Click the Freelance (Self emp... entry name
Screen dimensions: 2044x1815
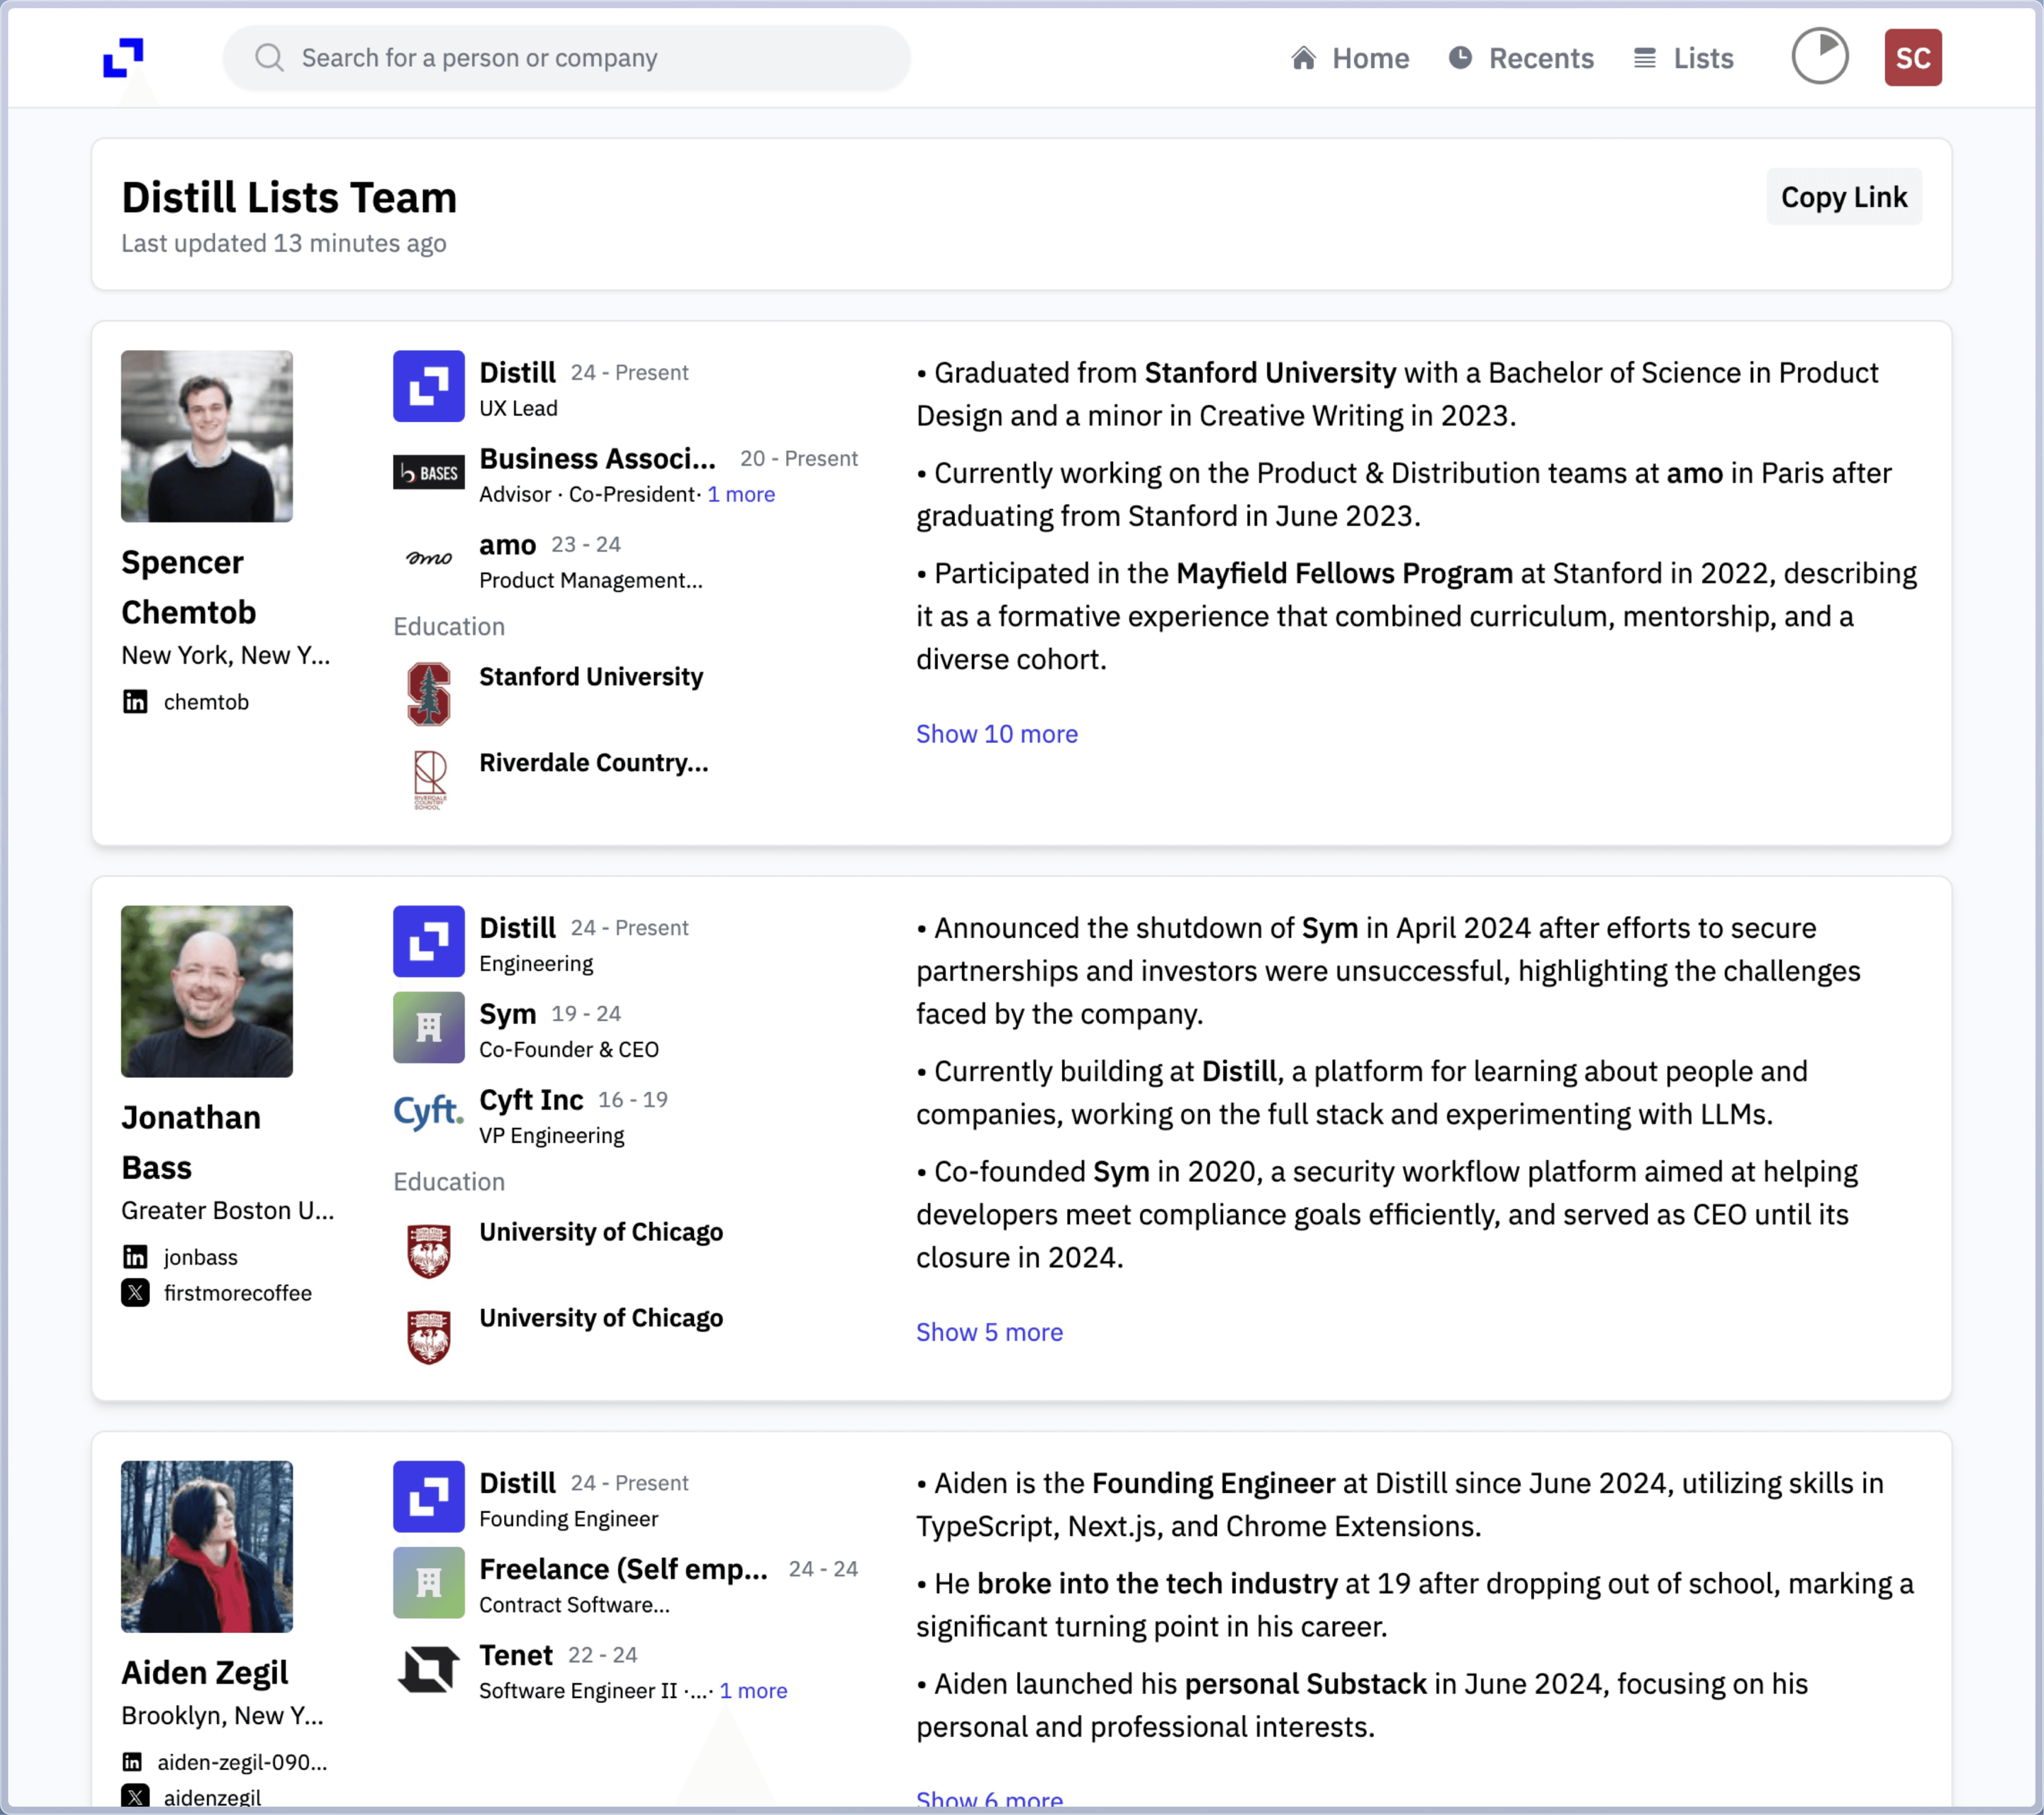(624, 1569)
